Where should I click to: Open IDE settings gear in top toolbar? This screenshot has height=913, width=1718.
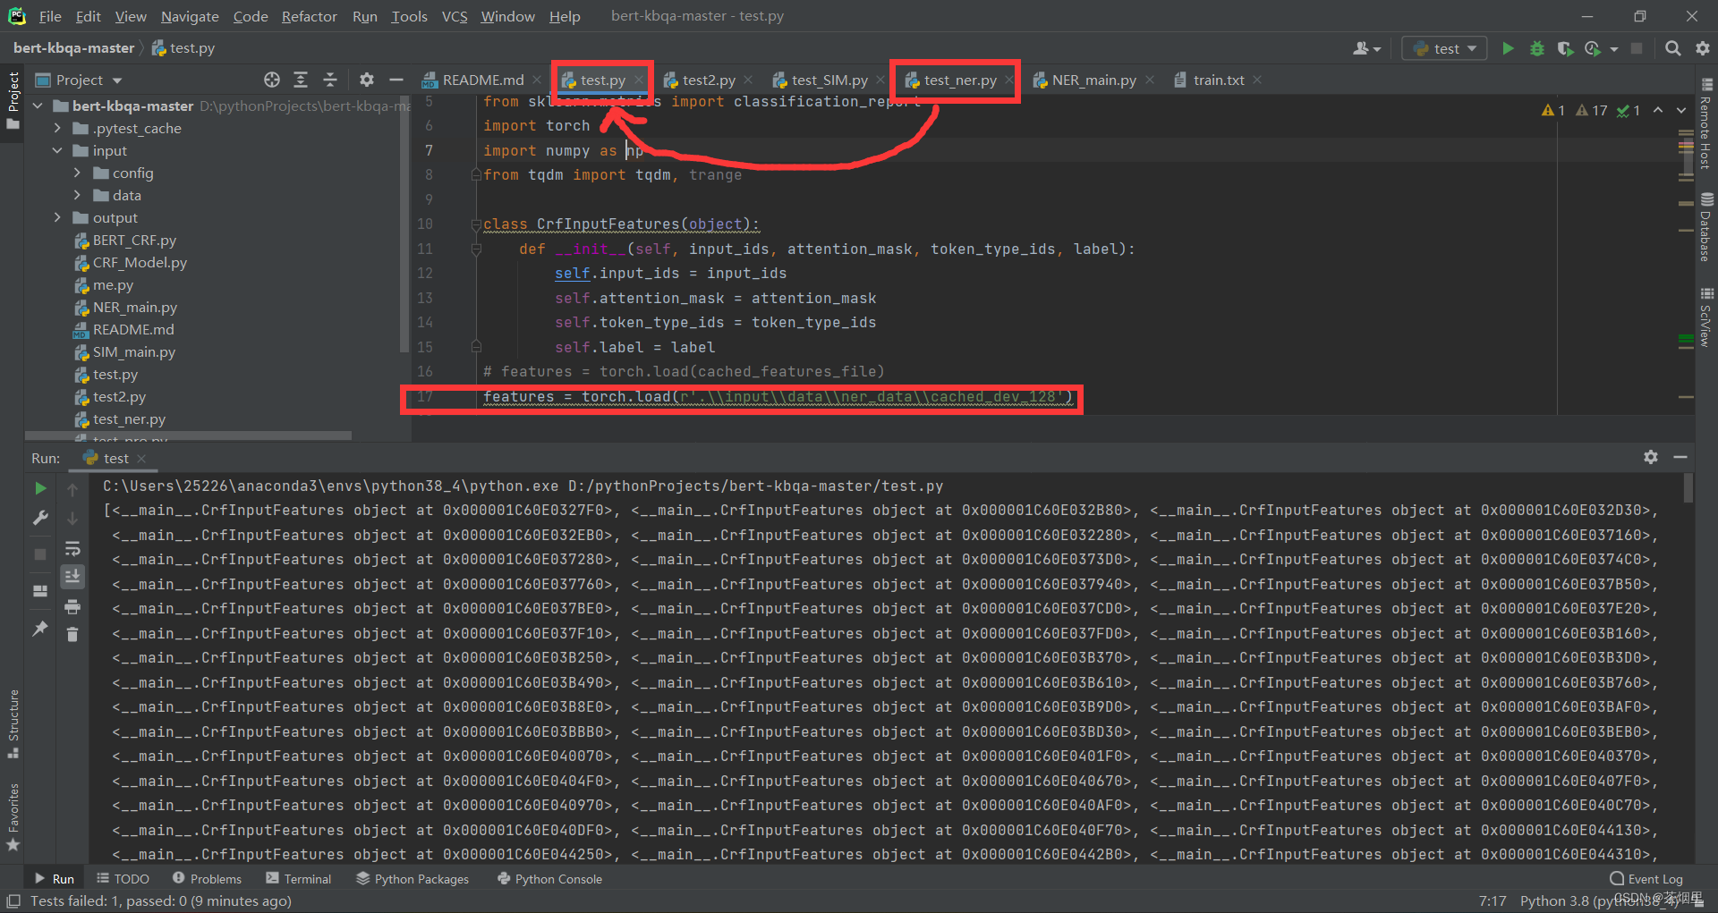point(1702,48)
